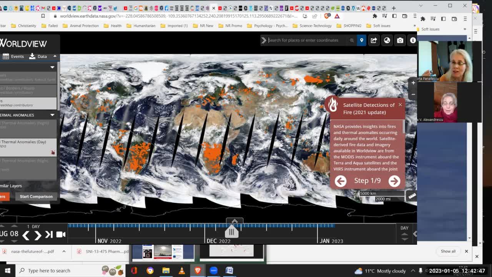Click the red fire icon on Thermal Anomalies (Day) layer
This screenshot has height=277, width=492.
tap(53, 153)
